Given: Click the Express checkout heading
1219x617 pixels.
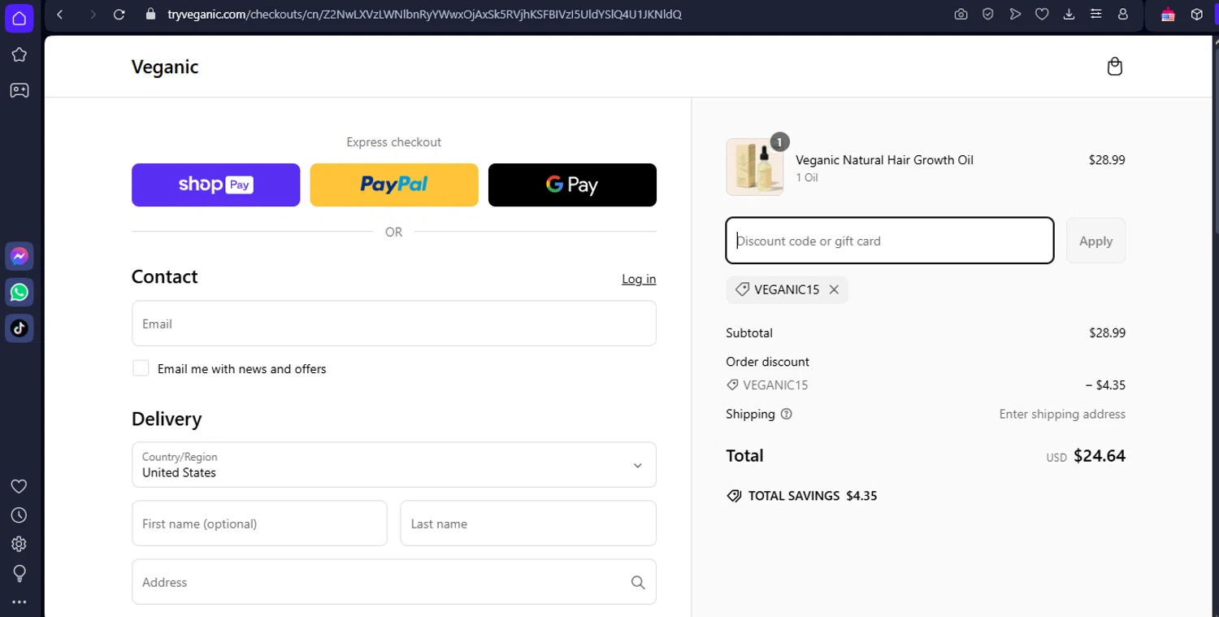Looking at the screenshot, I should (394, 142).
